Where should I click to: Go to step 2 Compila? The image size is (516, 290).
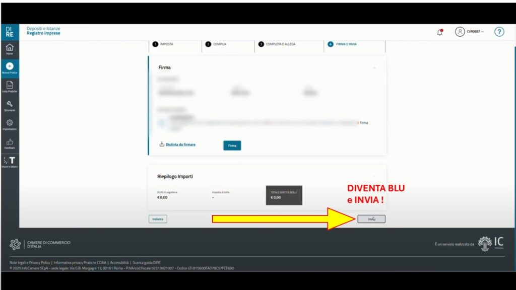216,44
